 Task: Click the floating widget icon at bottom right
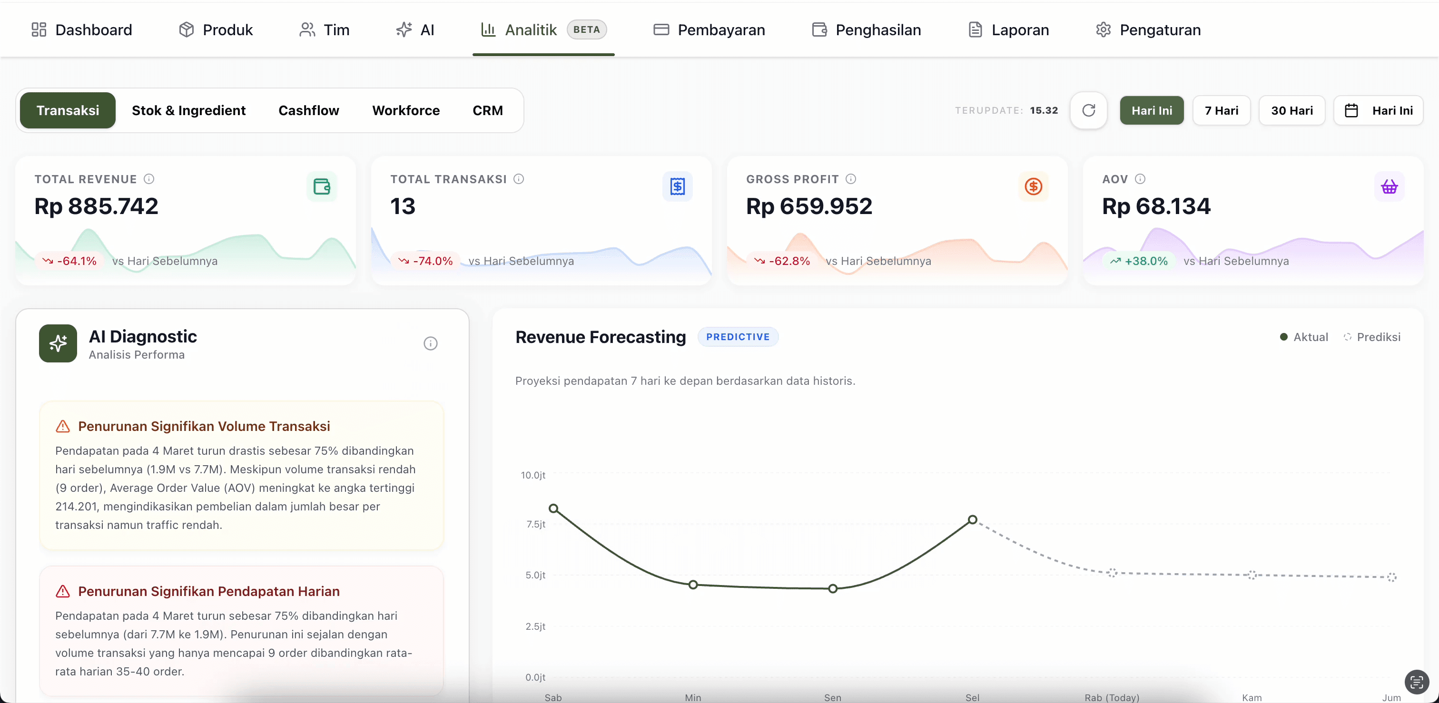point(1416,682)
